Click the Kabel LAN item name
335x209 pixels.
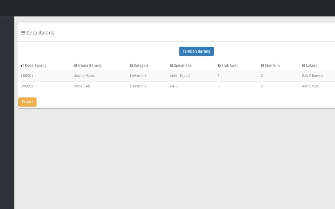coord(82,86)
